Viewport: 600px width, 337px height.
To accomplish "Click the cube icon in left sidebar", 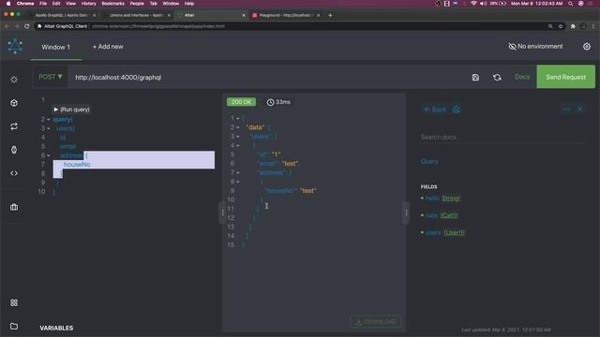I will (x=14, y=103).
